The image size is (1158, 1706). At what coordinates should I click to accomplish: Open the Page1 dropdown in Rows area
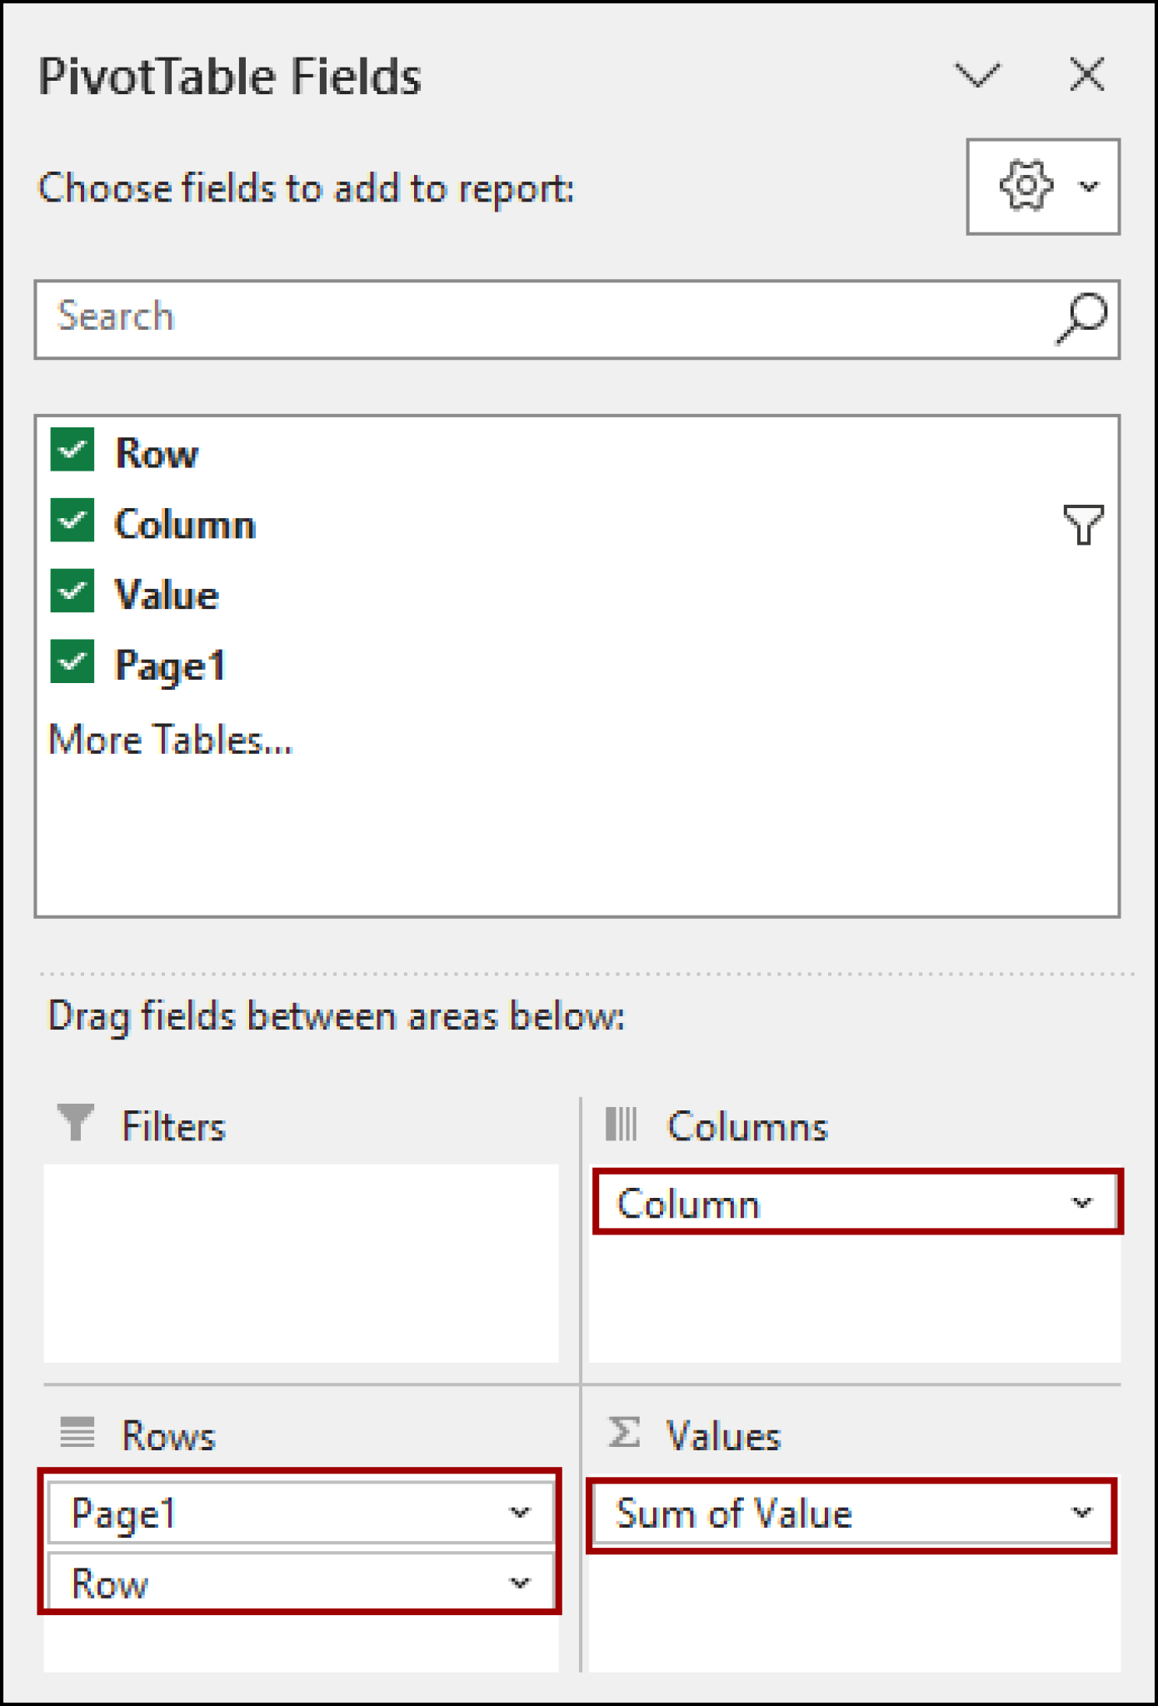521,1514
